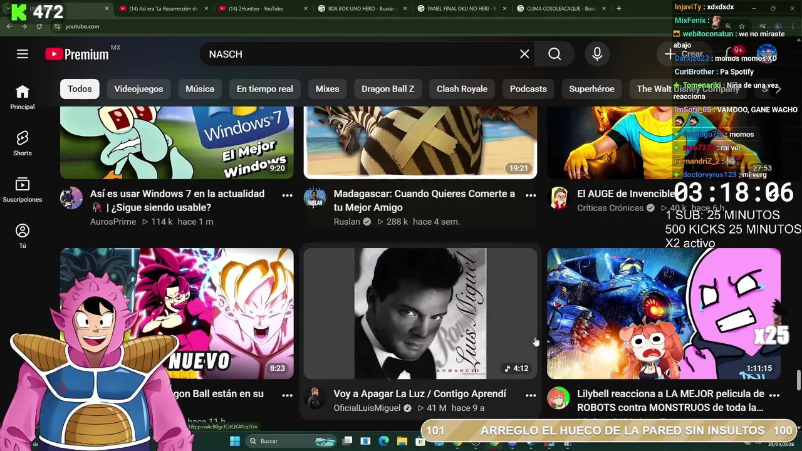This screenshot has height=451, width=802.
Task: Go forward in the browser
Action: [24, 26]
